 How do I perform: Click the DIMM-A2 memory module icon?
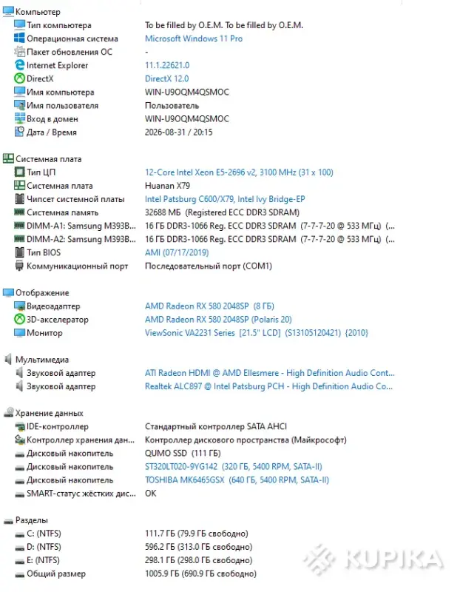pos(19,238)
